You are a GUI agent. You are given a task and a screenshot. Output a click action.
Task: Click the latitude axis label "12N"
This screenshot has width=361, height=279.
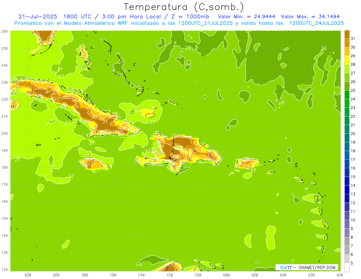click(4, 269)
